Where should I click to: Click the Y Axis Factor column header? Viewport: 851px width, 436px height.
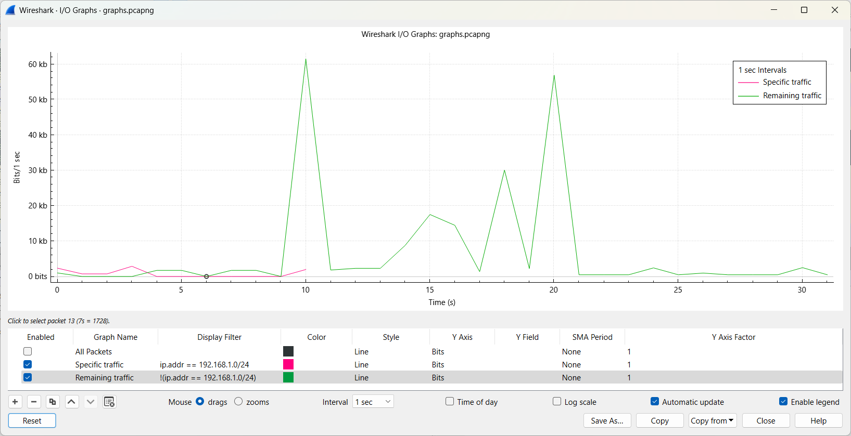point(733,337)
